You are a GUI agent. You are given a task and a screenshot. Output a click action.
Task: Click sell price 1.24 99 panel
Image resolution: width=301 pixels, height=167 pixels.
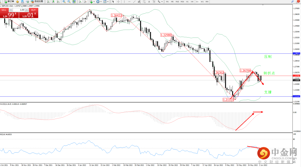[9, 15]
